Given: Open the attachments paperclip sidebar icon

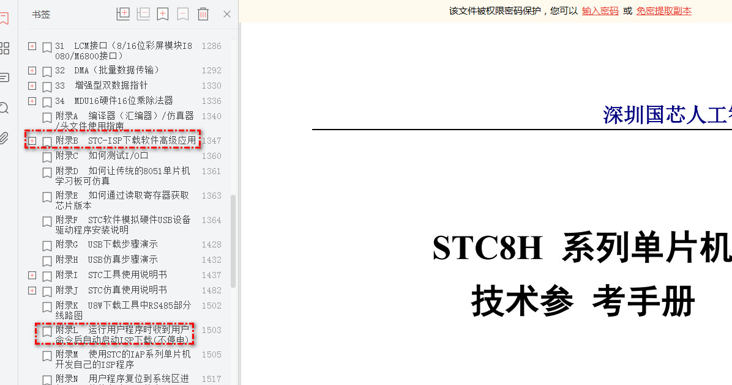Looking at the screenshot, I should click(x=4, y=138).
